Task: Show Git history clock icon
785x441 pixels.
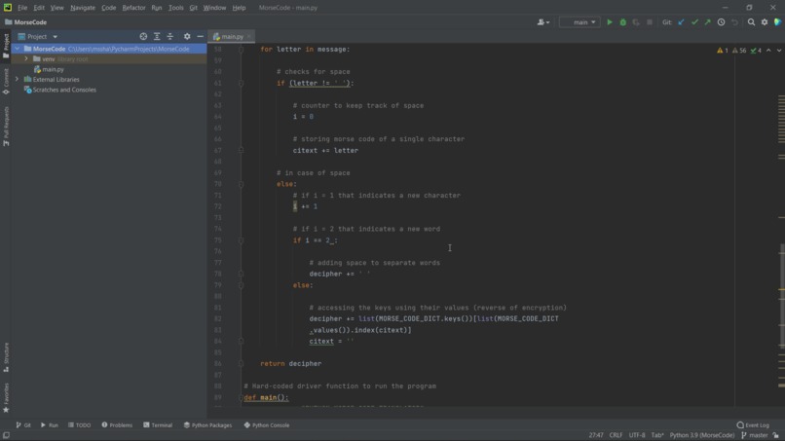Action: point(721,22)
